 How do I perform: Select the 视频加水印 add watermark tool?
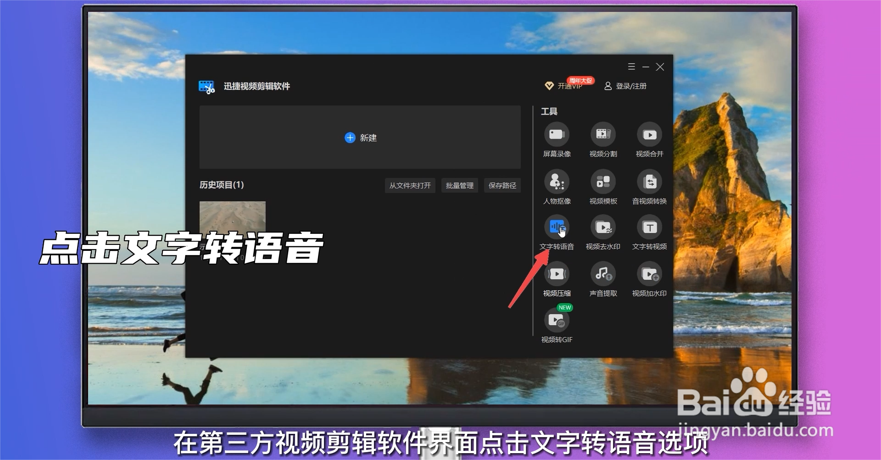[649, 273]
